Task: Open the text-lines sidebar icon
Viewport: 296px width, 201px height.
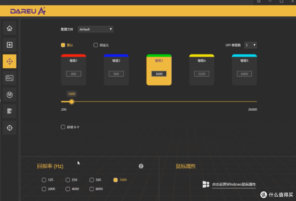Action: coord(9,111)
